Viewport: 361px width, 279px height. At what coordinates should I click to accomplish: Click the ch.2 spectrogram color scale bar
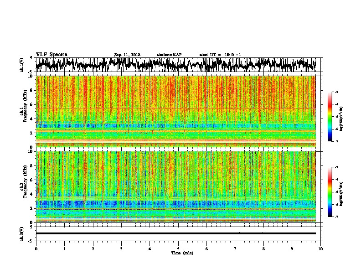330,192
